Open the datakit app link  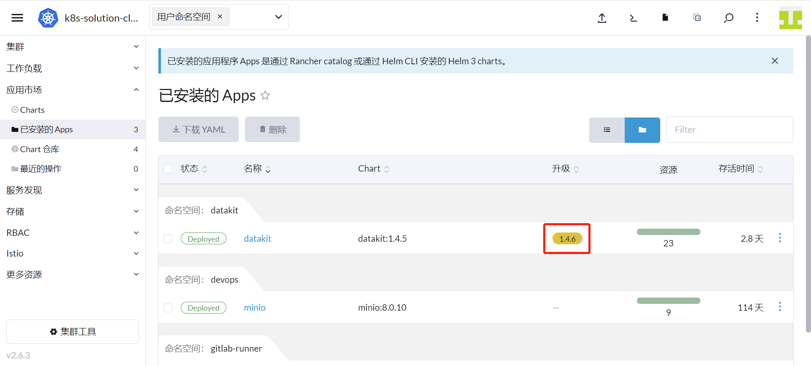click(x=258, y=239)
